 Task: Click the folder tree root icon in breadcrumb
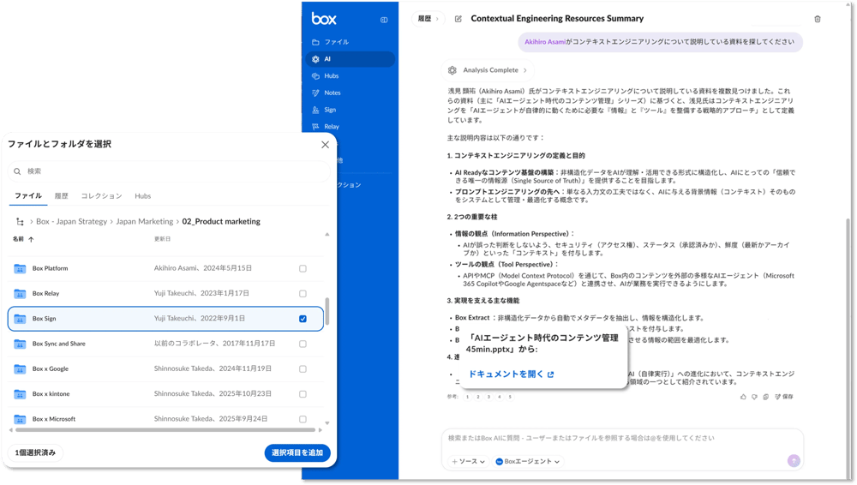(x=21, y=221)
